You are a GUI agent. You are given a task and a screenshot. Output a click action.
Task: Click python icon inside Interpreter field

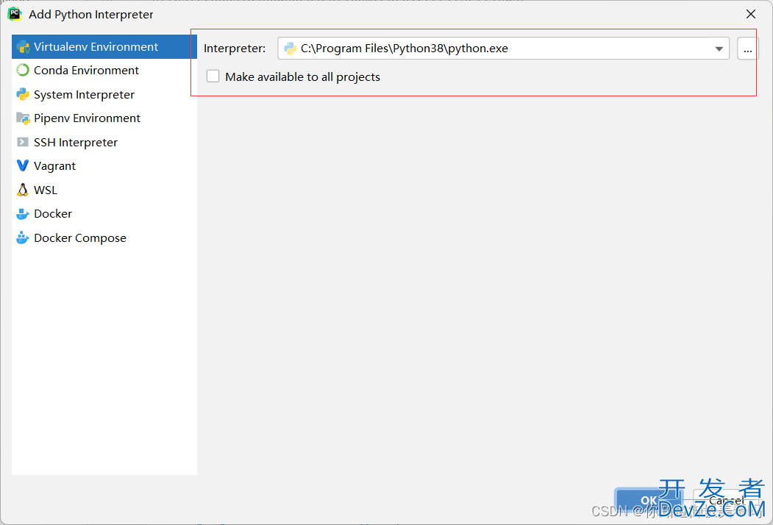click(x=291, y=49)
